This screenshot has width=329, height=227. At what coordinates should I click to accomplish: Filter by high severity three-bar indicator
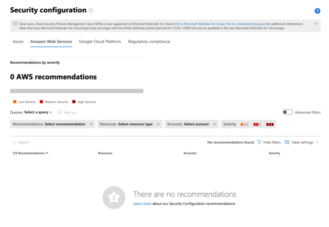click(x=270, y=124)
